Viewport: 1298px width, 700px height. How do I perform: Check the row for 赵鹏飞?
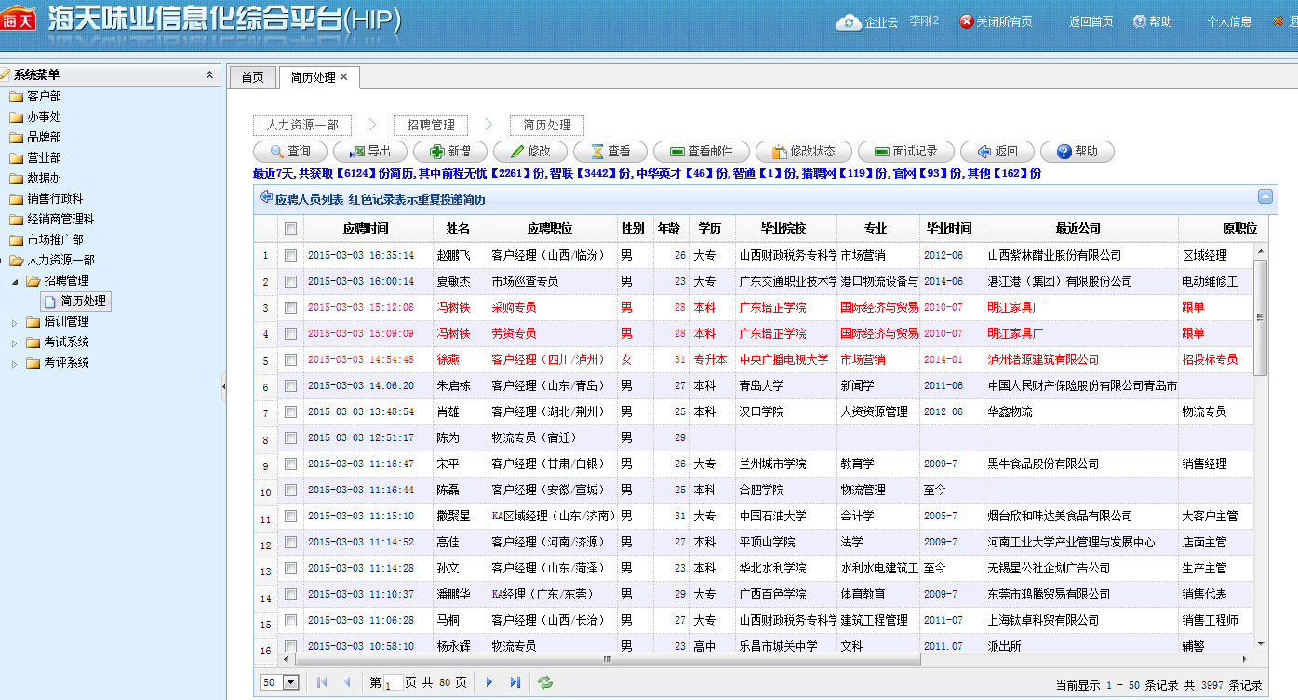tap(290, 255)
